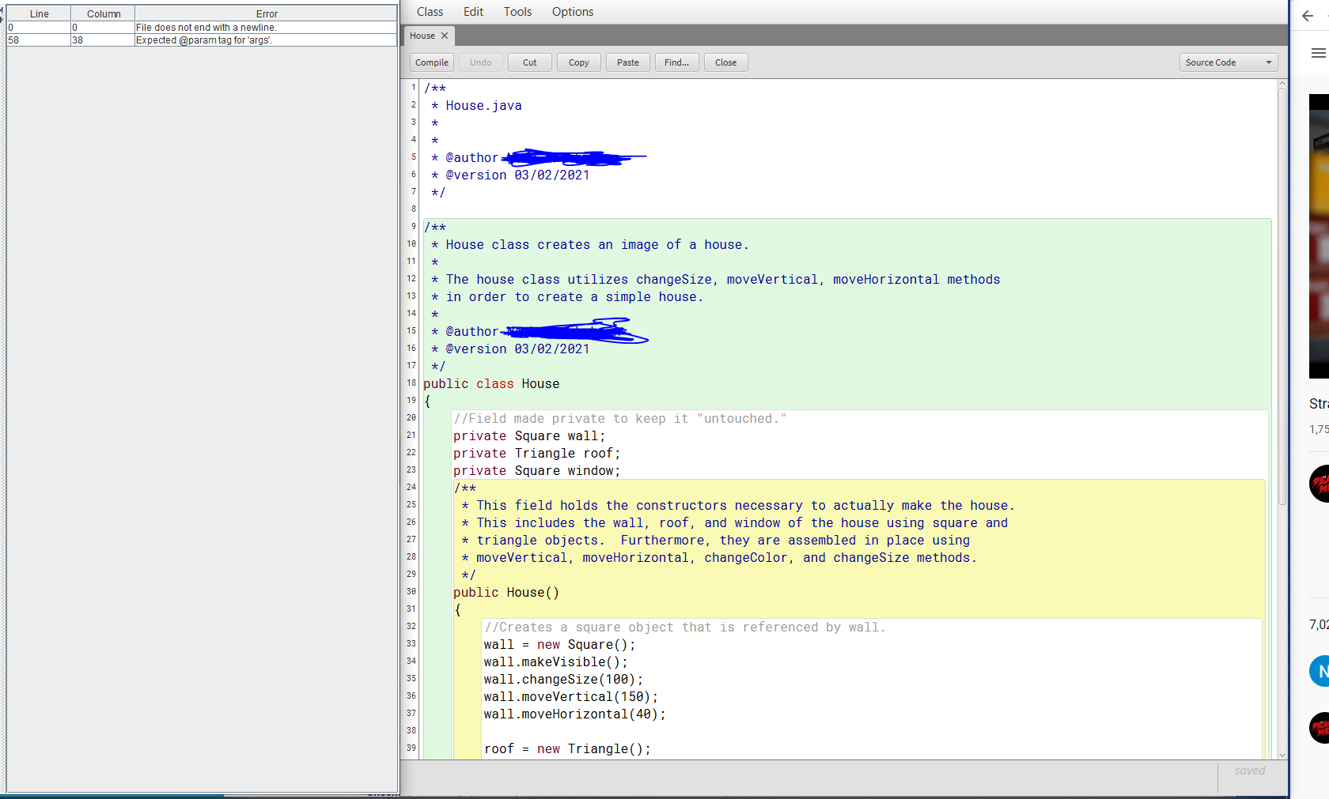Image resolution: width=1329 pixels, height=799 pixels.
Task: Click the Undo button
Action: [480, 62]
